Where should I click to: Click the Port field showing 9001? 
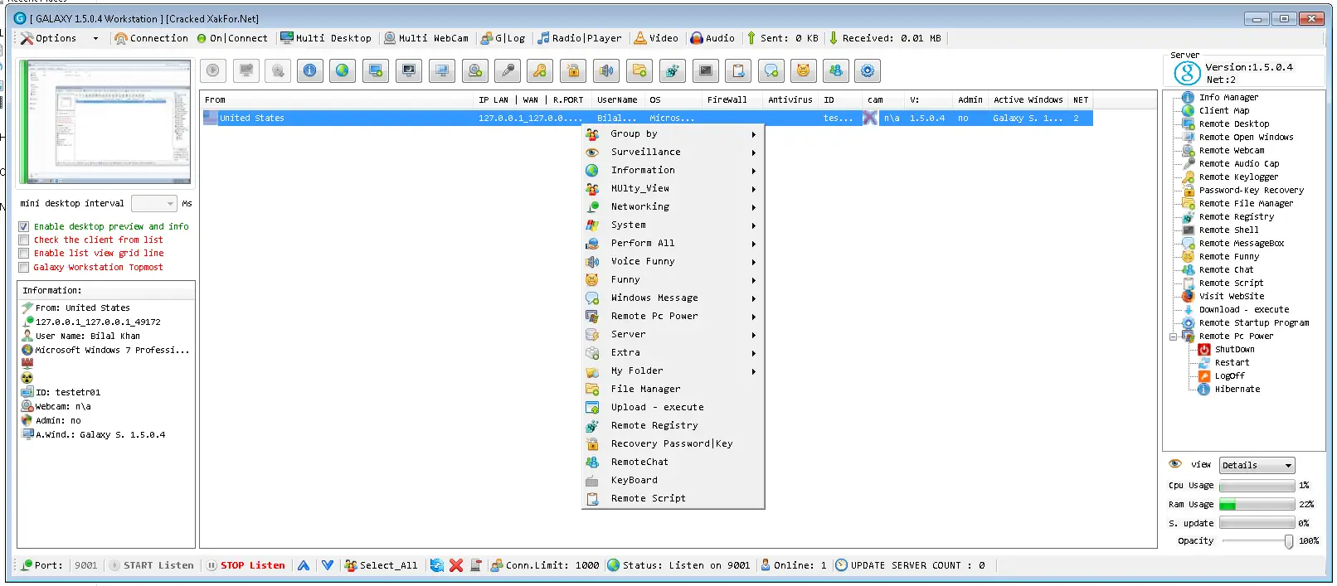85,565
